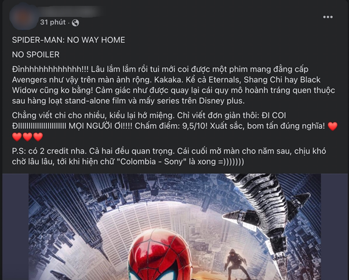Image resolution: width=349 pixels, height=280 pixels.
Task: Click the "SPIDER-MAN: NO WAY HOME" title line
Action: [68, 40]
